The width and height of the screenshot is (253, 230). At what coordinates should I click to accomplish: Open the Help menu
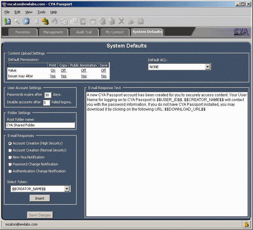pyautogui.click(x=53, y=12)
